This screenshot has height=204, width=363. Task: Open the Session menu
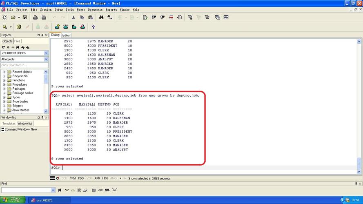[46, 10]
